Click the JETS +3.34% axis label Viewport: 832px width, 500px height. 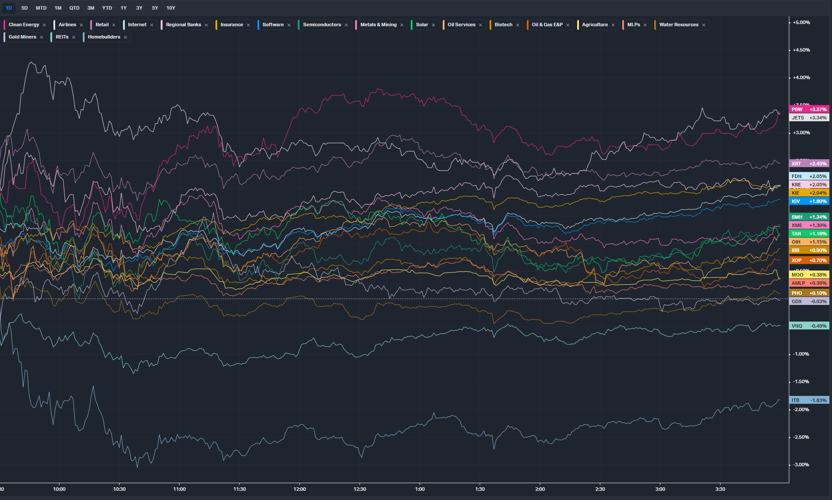coord(809,118)
